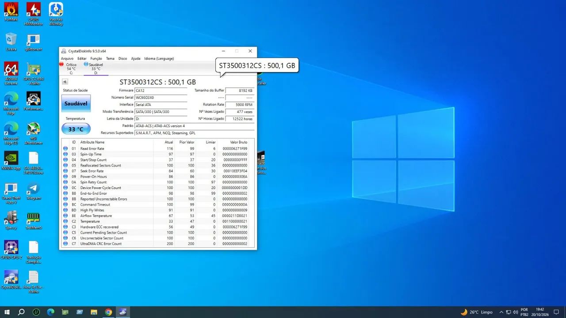Screen dimensions: 566x318
Task: Click the Rotation Rate value 5900 RPM
Action: click(x=240, y=105)
